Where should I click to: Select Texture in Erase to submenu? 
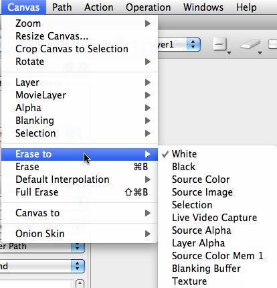point(189,281)
